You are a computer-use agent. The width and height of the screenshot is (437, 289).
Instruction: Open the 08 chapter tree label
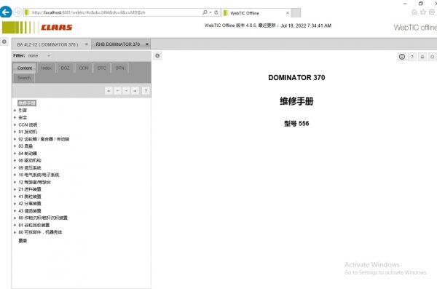(x=30, y=161)
